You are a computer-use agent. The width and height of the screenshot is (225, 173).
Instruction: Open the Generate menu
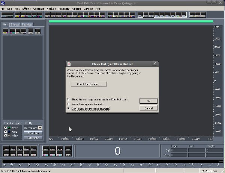(x=39, y=9)
